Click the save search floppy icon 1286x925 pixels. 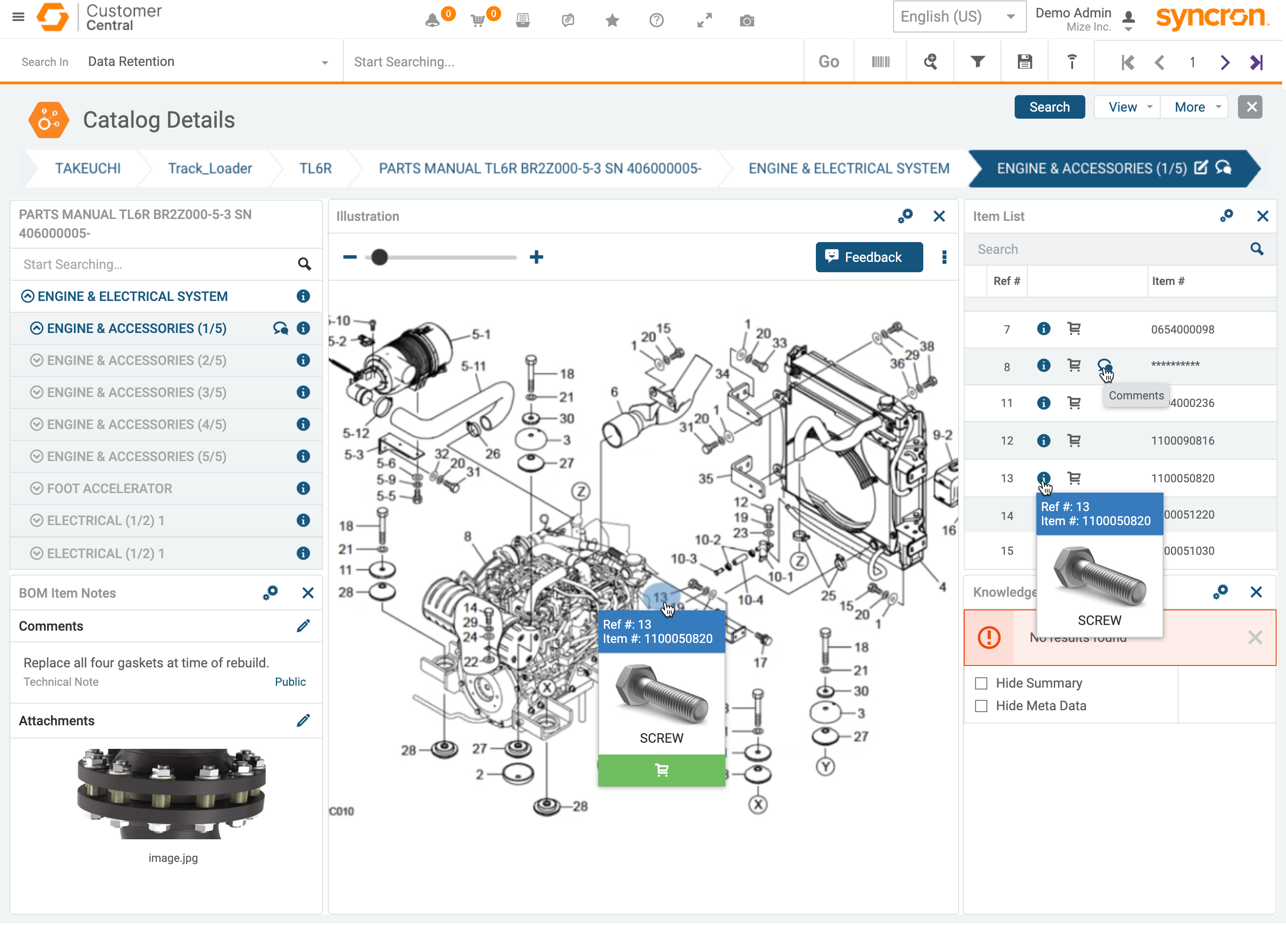point(1024,62)
